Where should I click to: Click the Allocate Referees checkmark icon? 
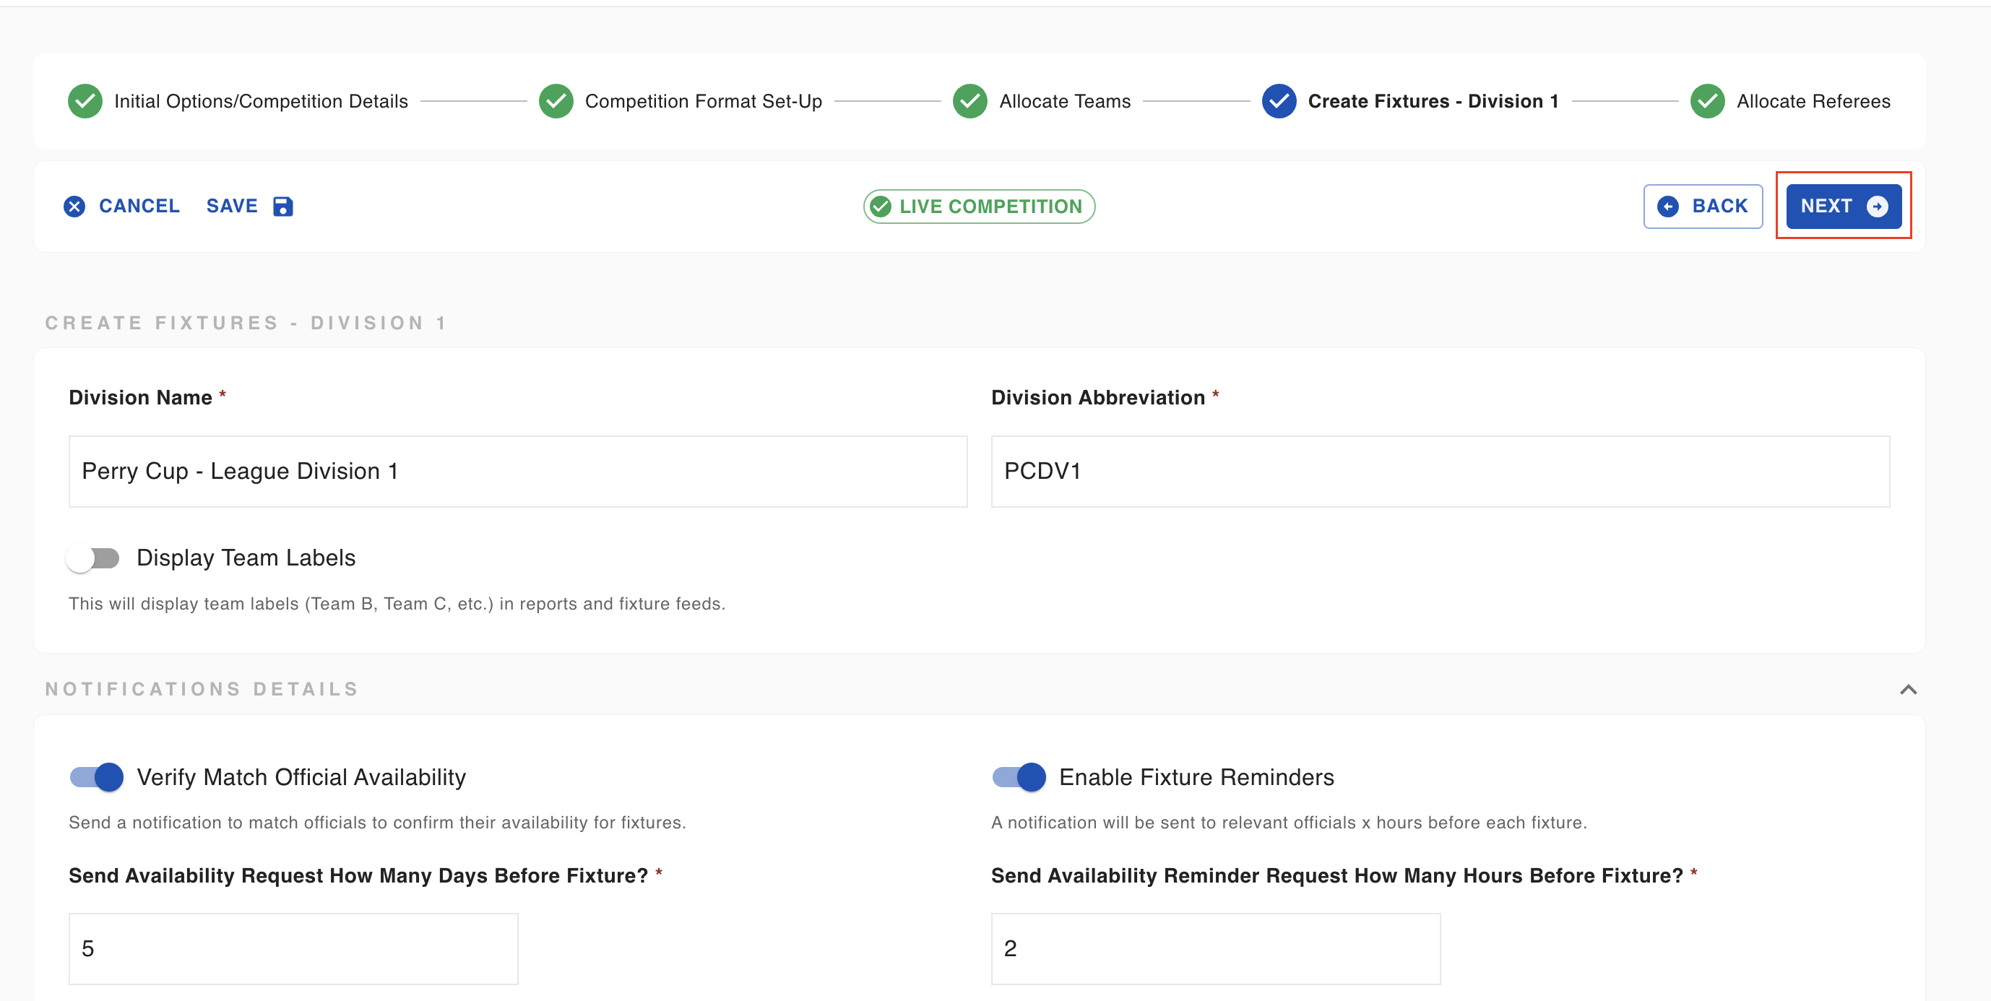pyautogui.click(x=1707, y=101)
